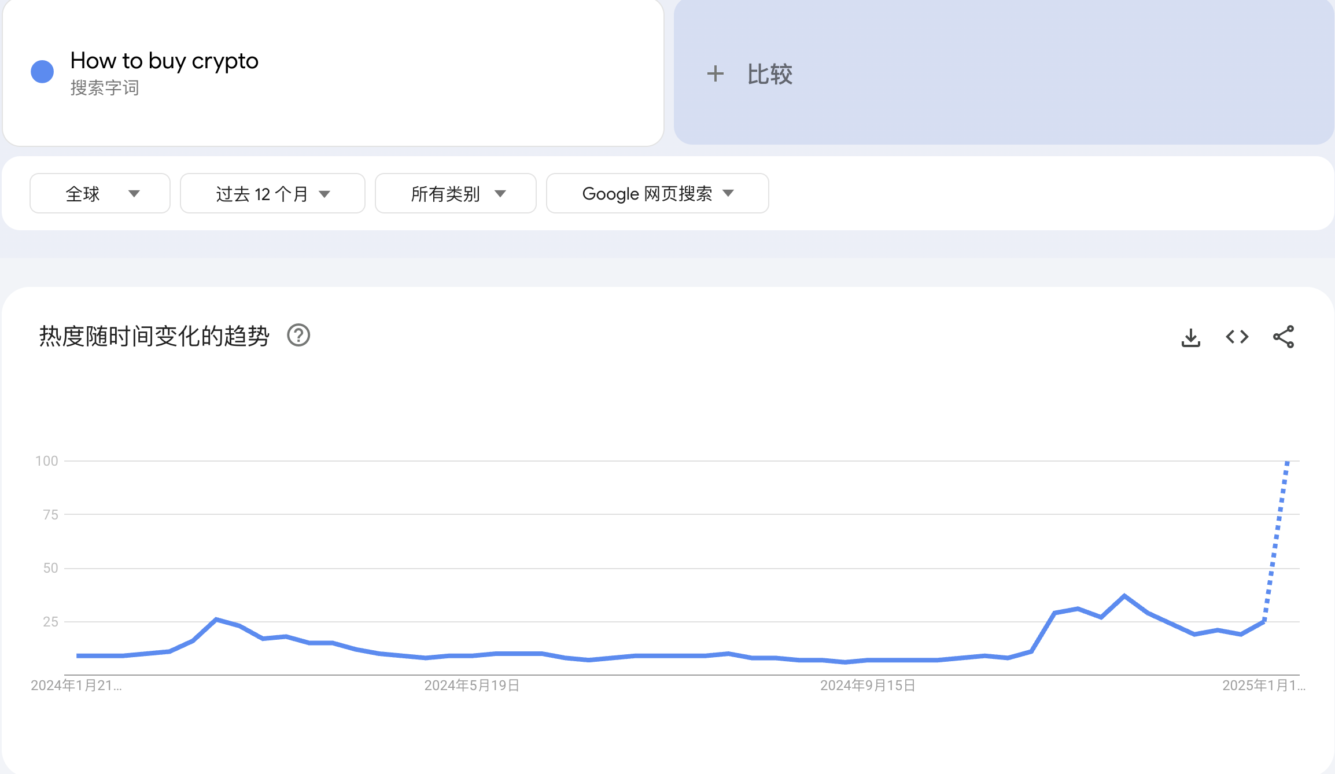Viewport: 1335px width, 774px height.
Task: Click the plus icon in the 比较 box
Action: pyautogui.click(x=716, y=73)
